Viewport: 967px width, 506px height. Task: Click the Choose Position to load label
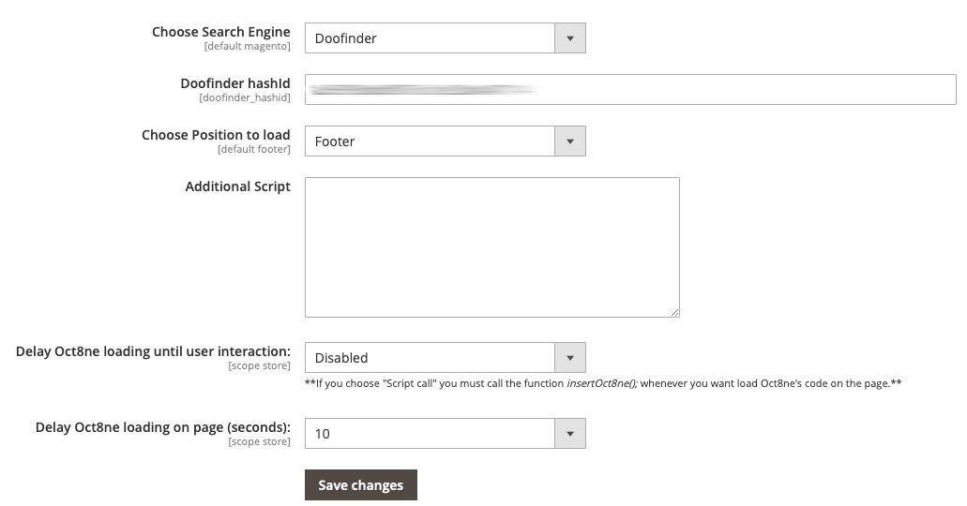point(216,135)
